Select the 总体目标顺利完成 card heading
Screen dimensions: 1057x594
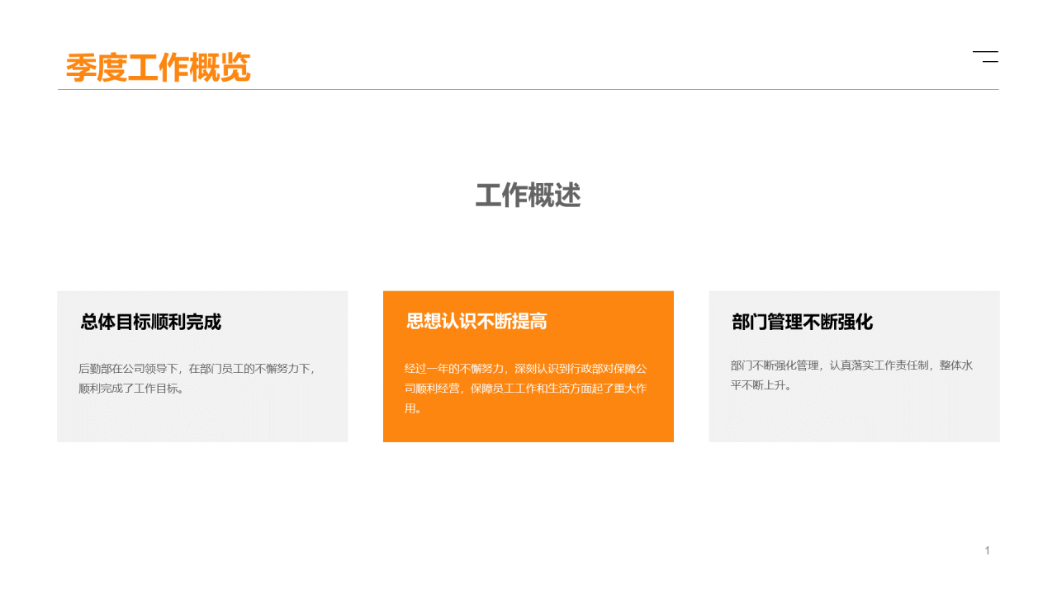pos(151,322)
